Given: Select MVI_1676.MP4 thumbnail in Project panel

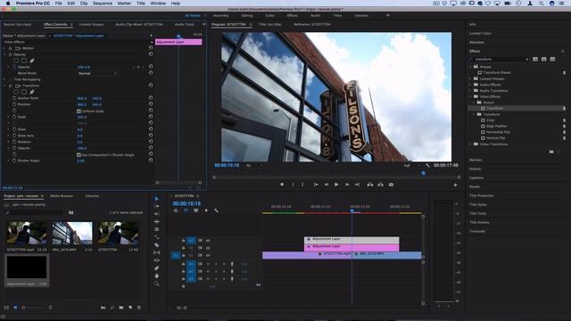Looking at the screenshot, I should 72,233.
